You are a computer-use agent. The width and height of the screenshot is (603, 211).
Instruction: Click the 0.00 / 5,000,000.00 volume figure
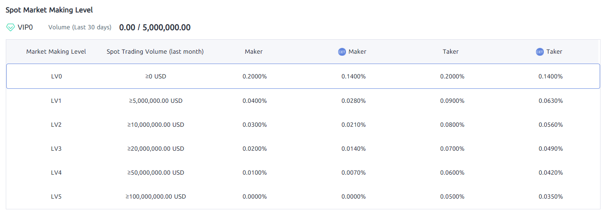155,28
